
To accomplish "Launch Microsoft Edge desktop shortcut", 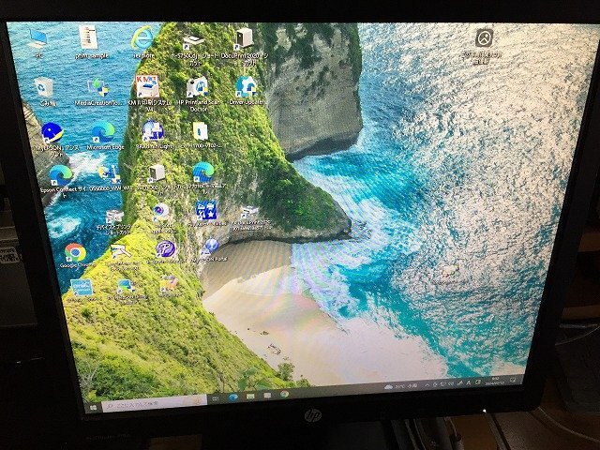I will (x=103, y=135).
